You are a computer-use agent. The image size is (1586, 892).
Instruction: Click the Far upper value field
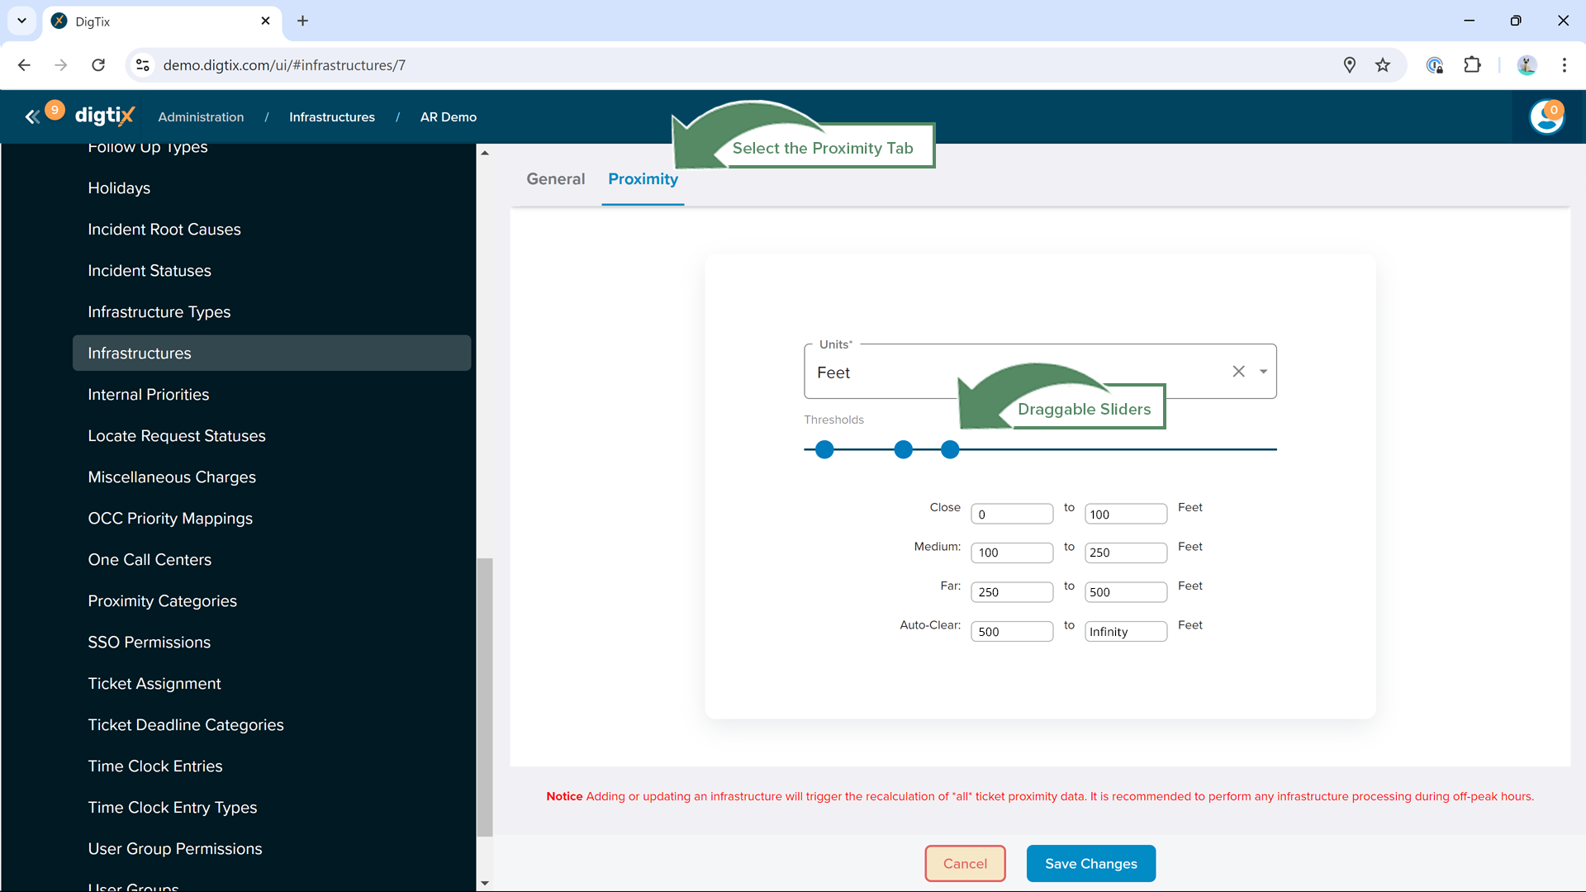click(x=1125, y=592)
